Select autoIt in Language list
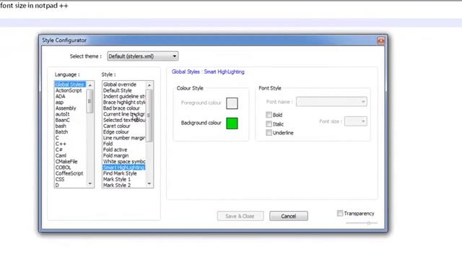462x260 pixels. 63,114
